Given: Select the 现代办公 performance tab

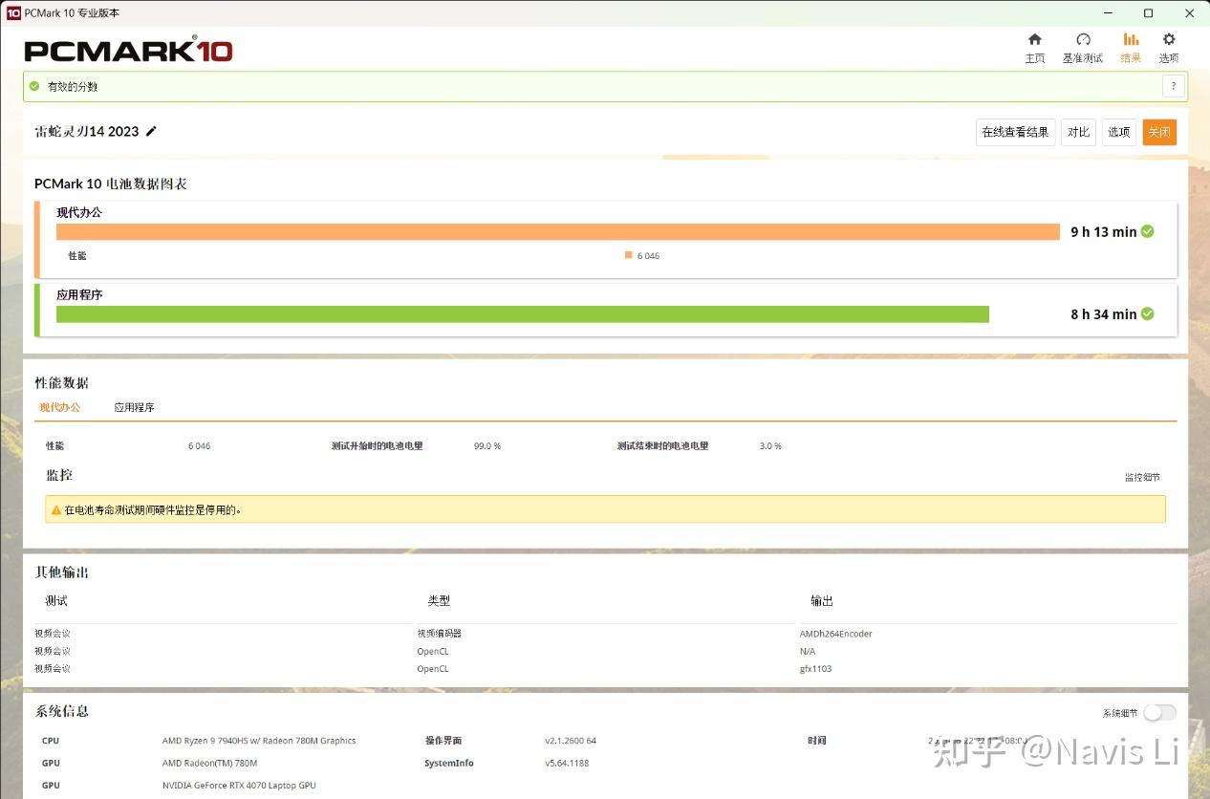Looking at the screenshot, I should click(59, 407).
